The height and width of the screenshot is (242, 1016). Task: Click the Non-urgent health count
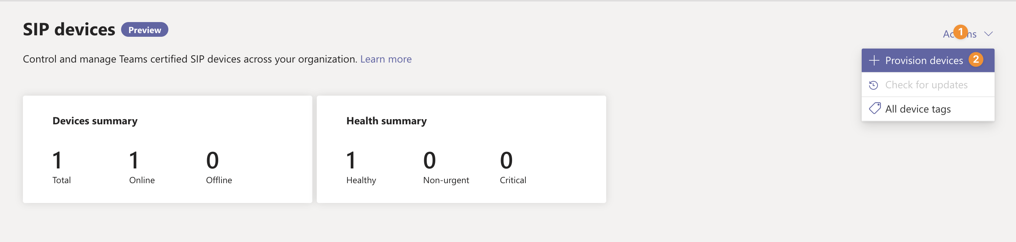[x=429, y=160]
